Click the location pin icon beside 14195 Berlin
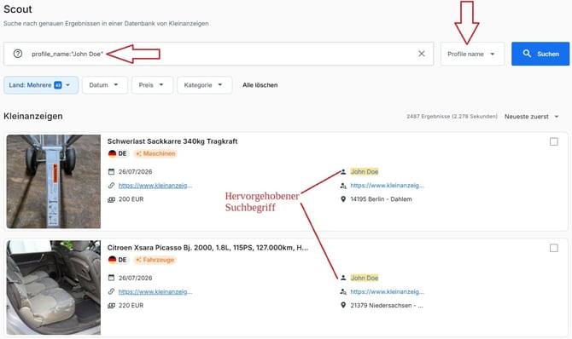572x339 pixels. click(x=343, y=199)
